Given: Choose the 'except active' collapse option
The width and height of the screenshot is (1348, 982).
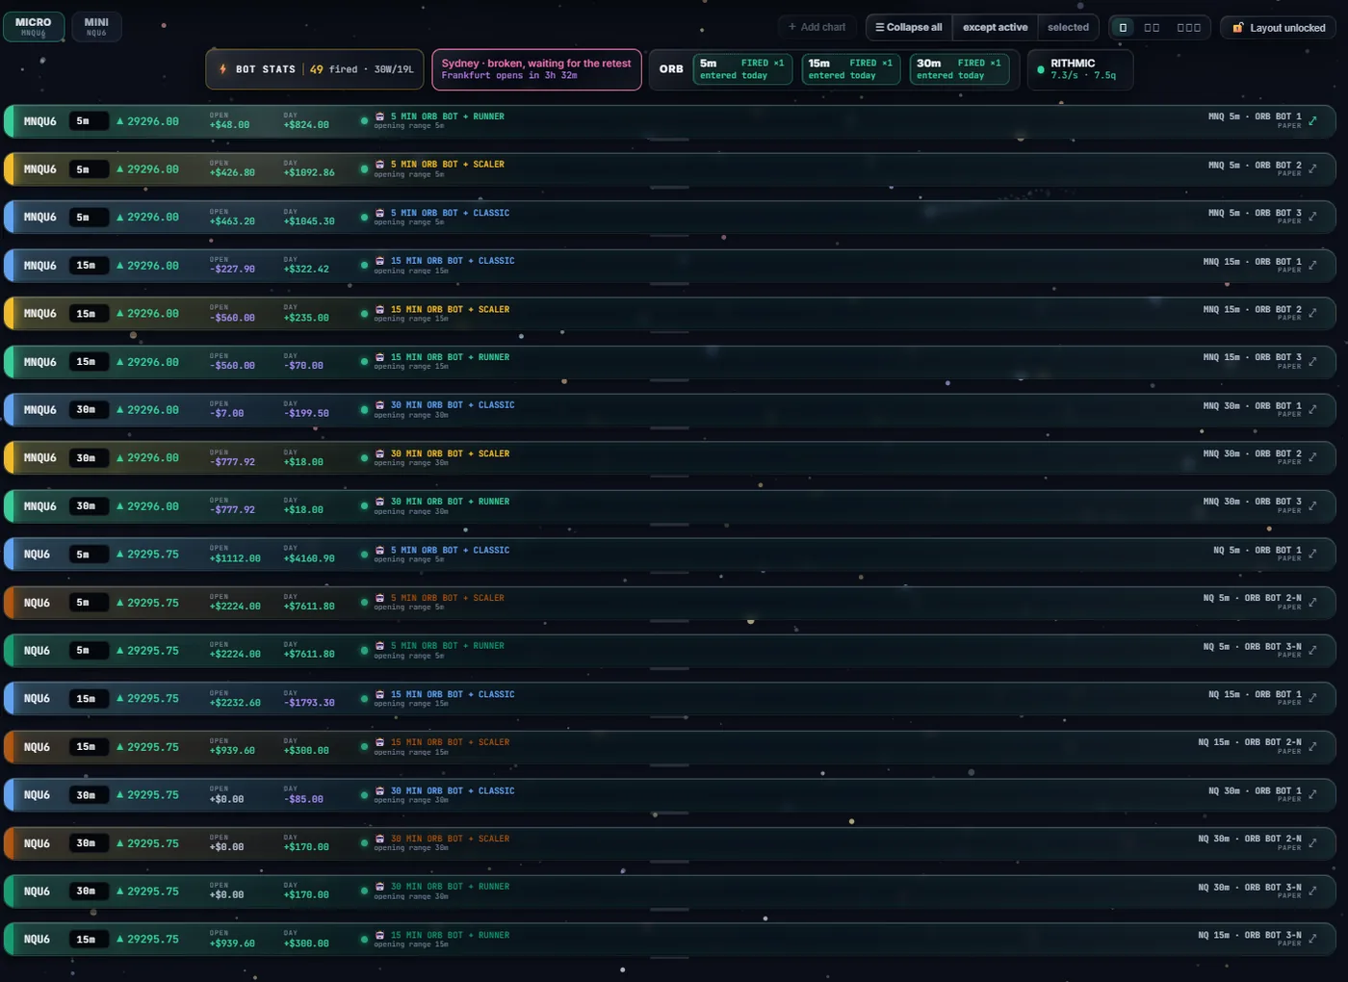Looking at the screenshot, I should (995, 28).
